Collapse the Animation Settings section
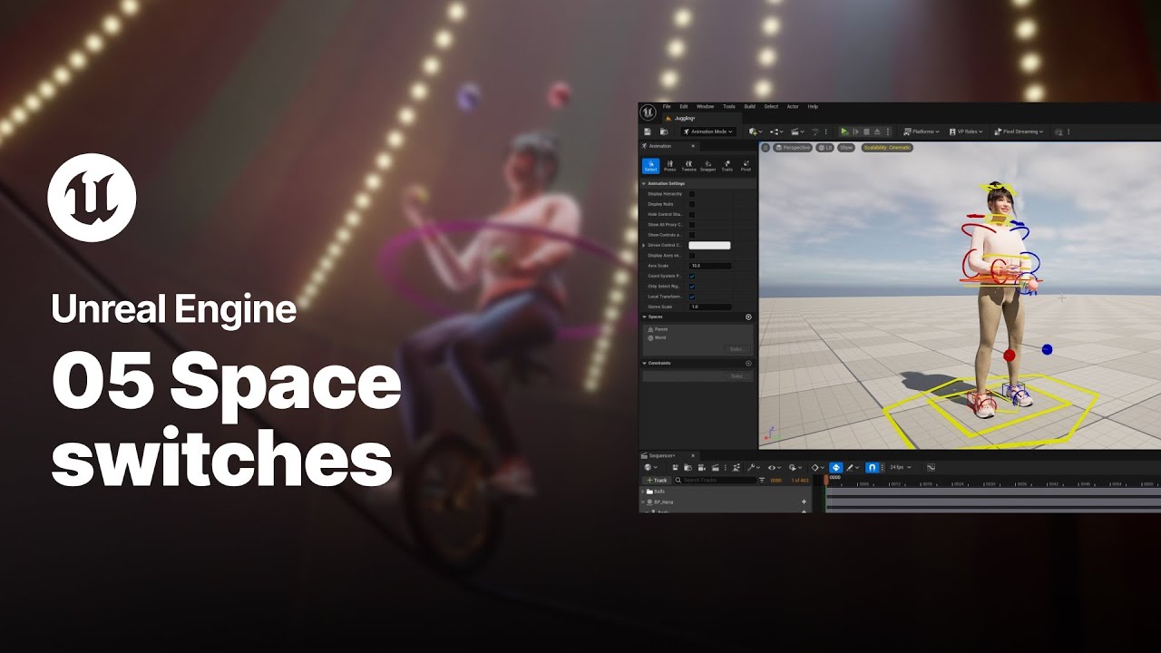1161x653 pixels. point(645,183)
